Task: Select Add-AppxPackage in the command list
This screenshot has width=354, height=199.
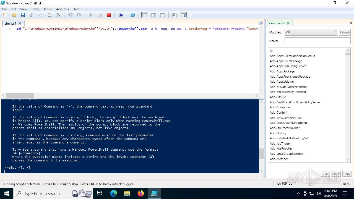Action: 282,71
